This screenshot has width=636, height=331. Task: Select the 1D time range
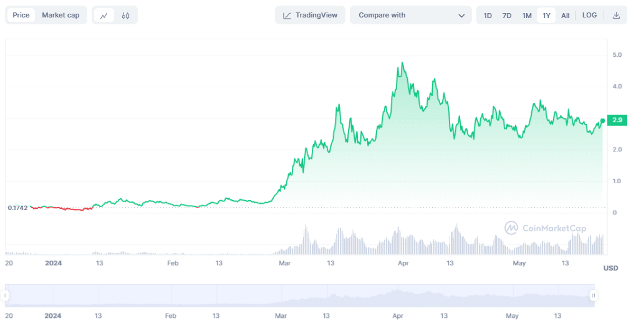click(488, 15)
